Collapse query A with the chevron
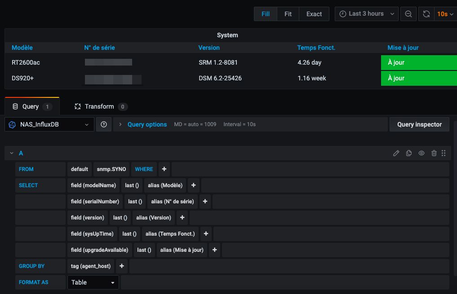457x294 pixels. point(12,153)
